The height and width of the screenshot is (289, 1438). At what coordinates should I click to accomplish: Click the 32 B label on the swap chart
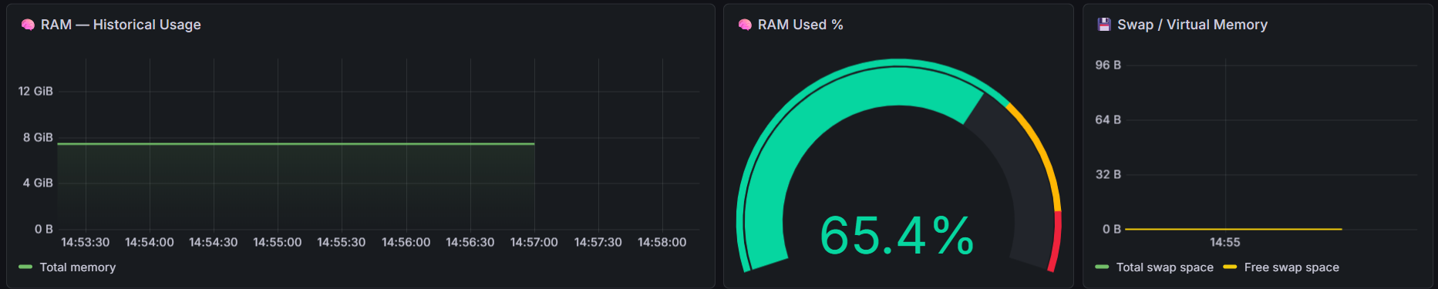1108,174
